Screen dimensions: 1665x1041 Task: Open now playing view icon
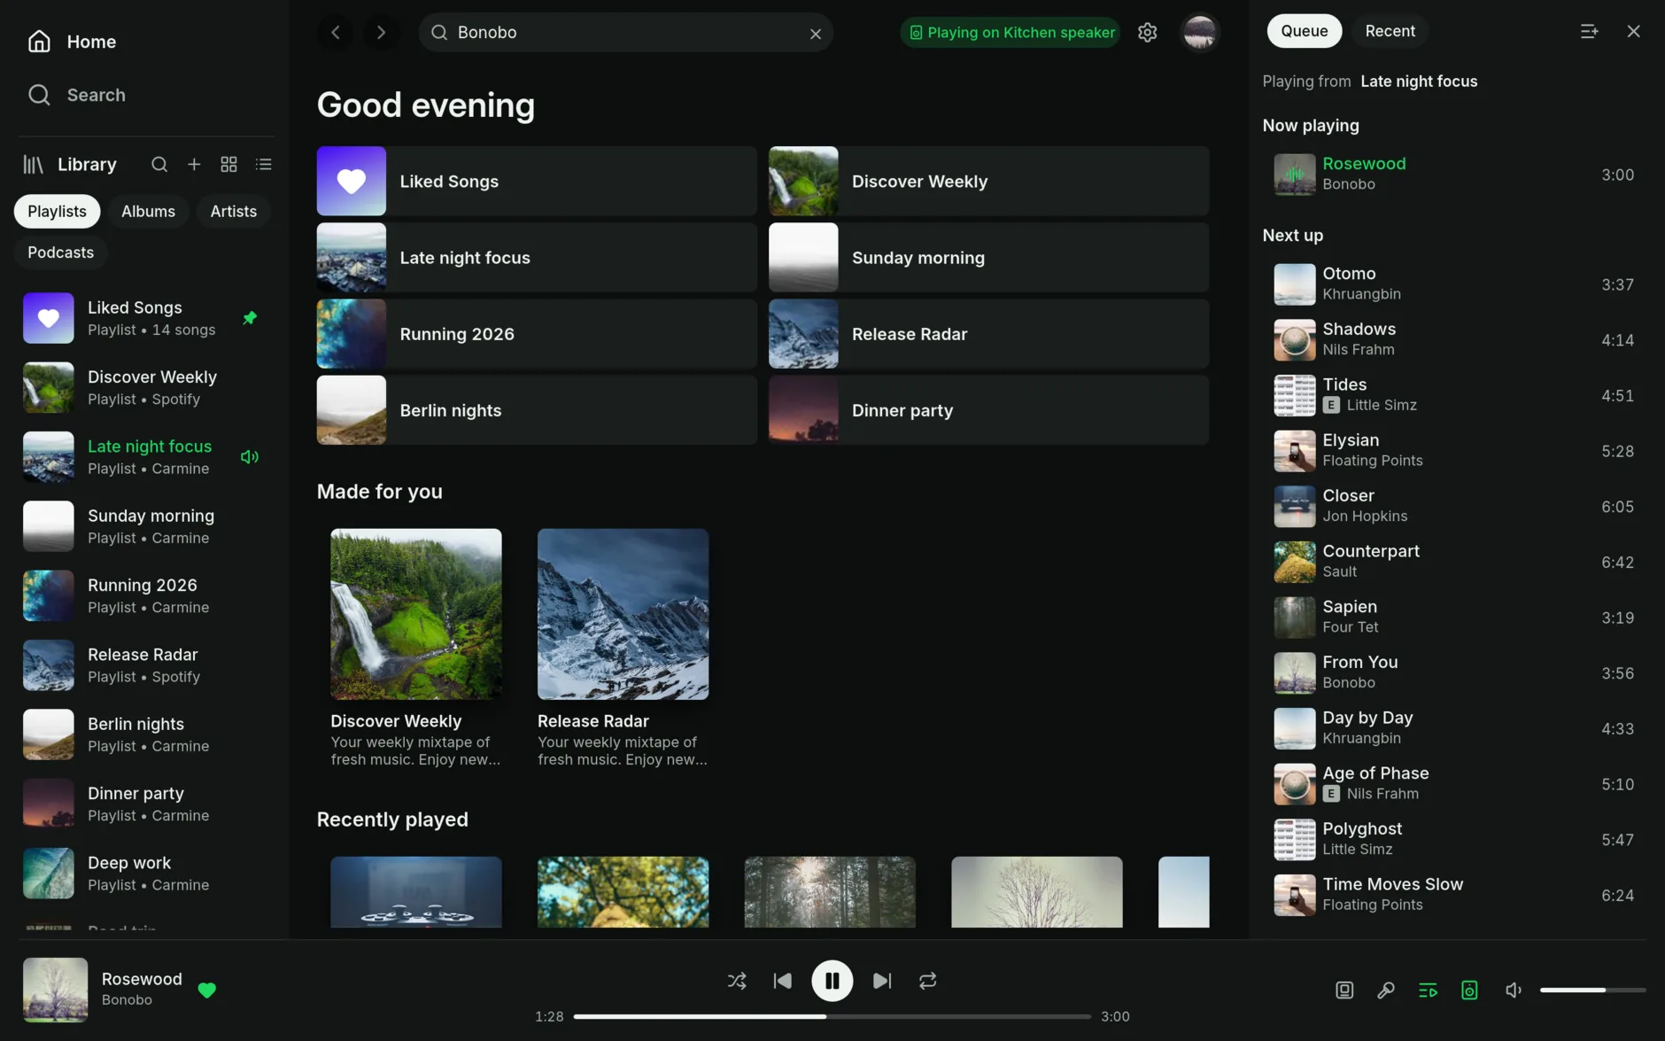pyautogui.click(x=1344, y=990)
